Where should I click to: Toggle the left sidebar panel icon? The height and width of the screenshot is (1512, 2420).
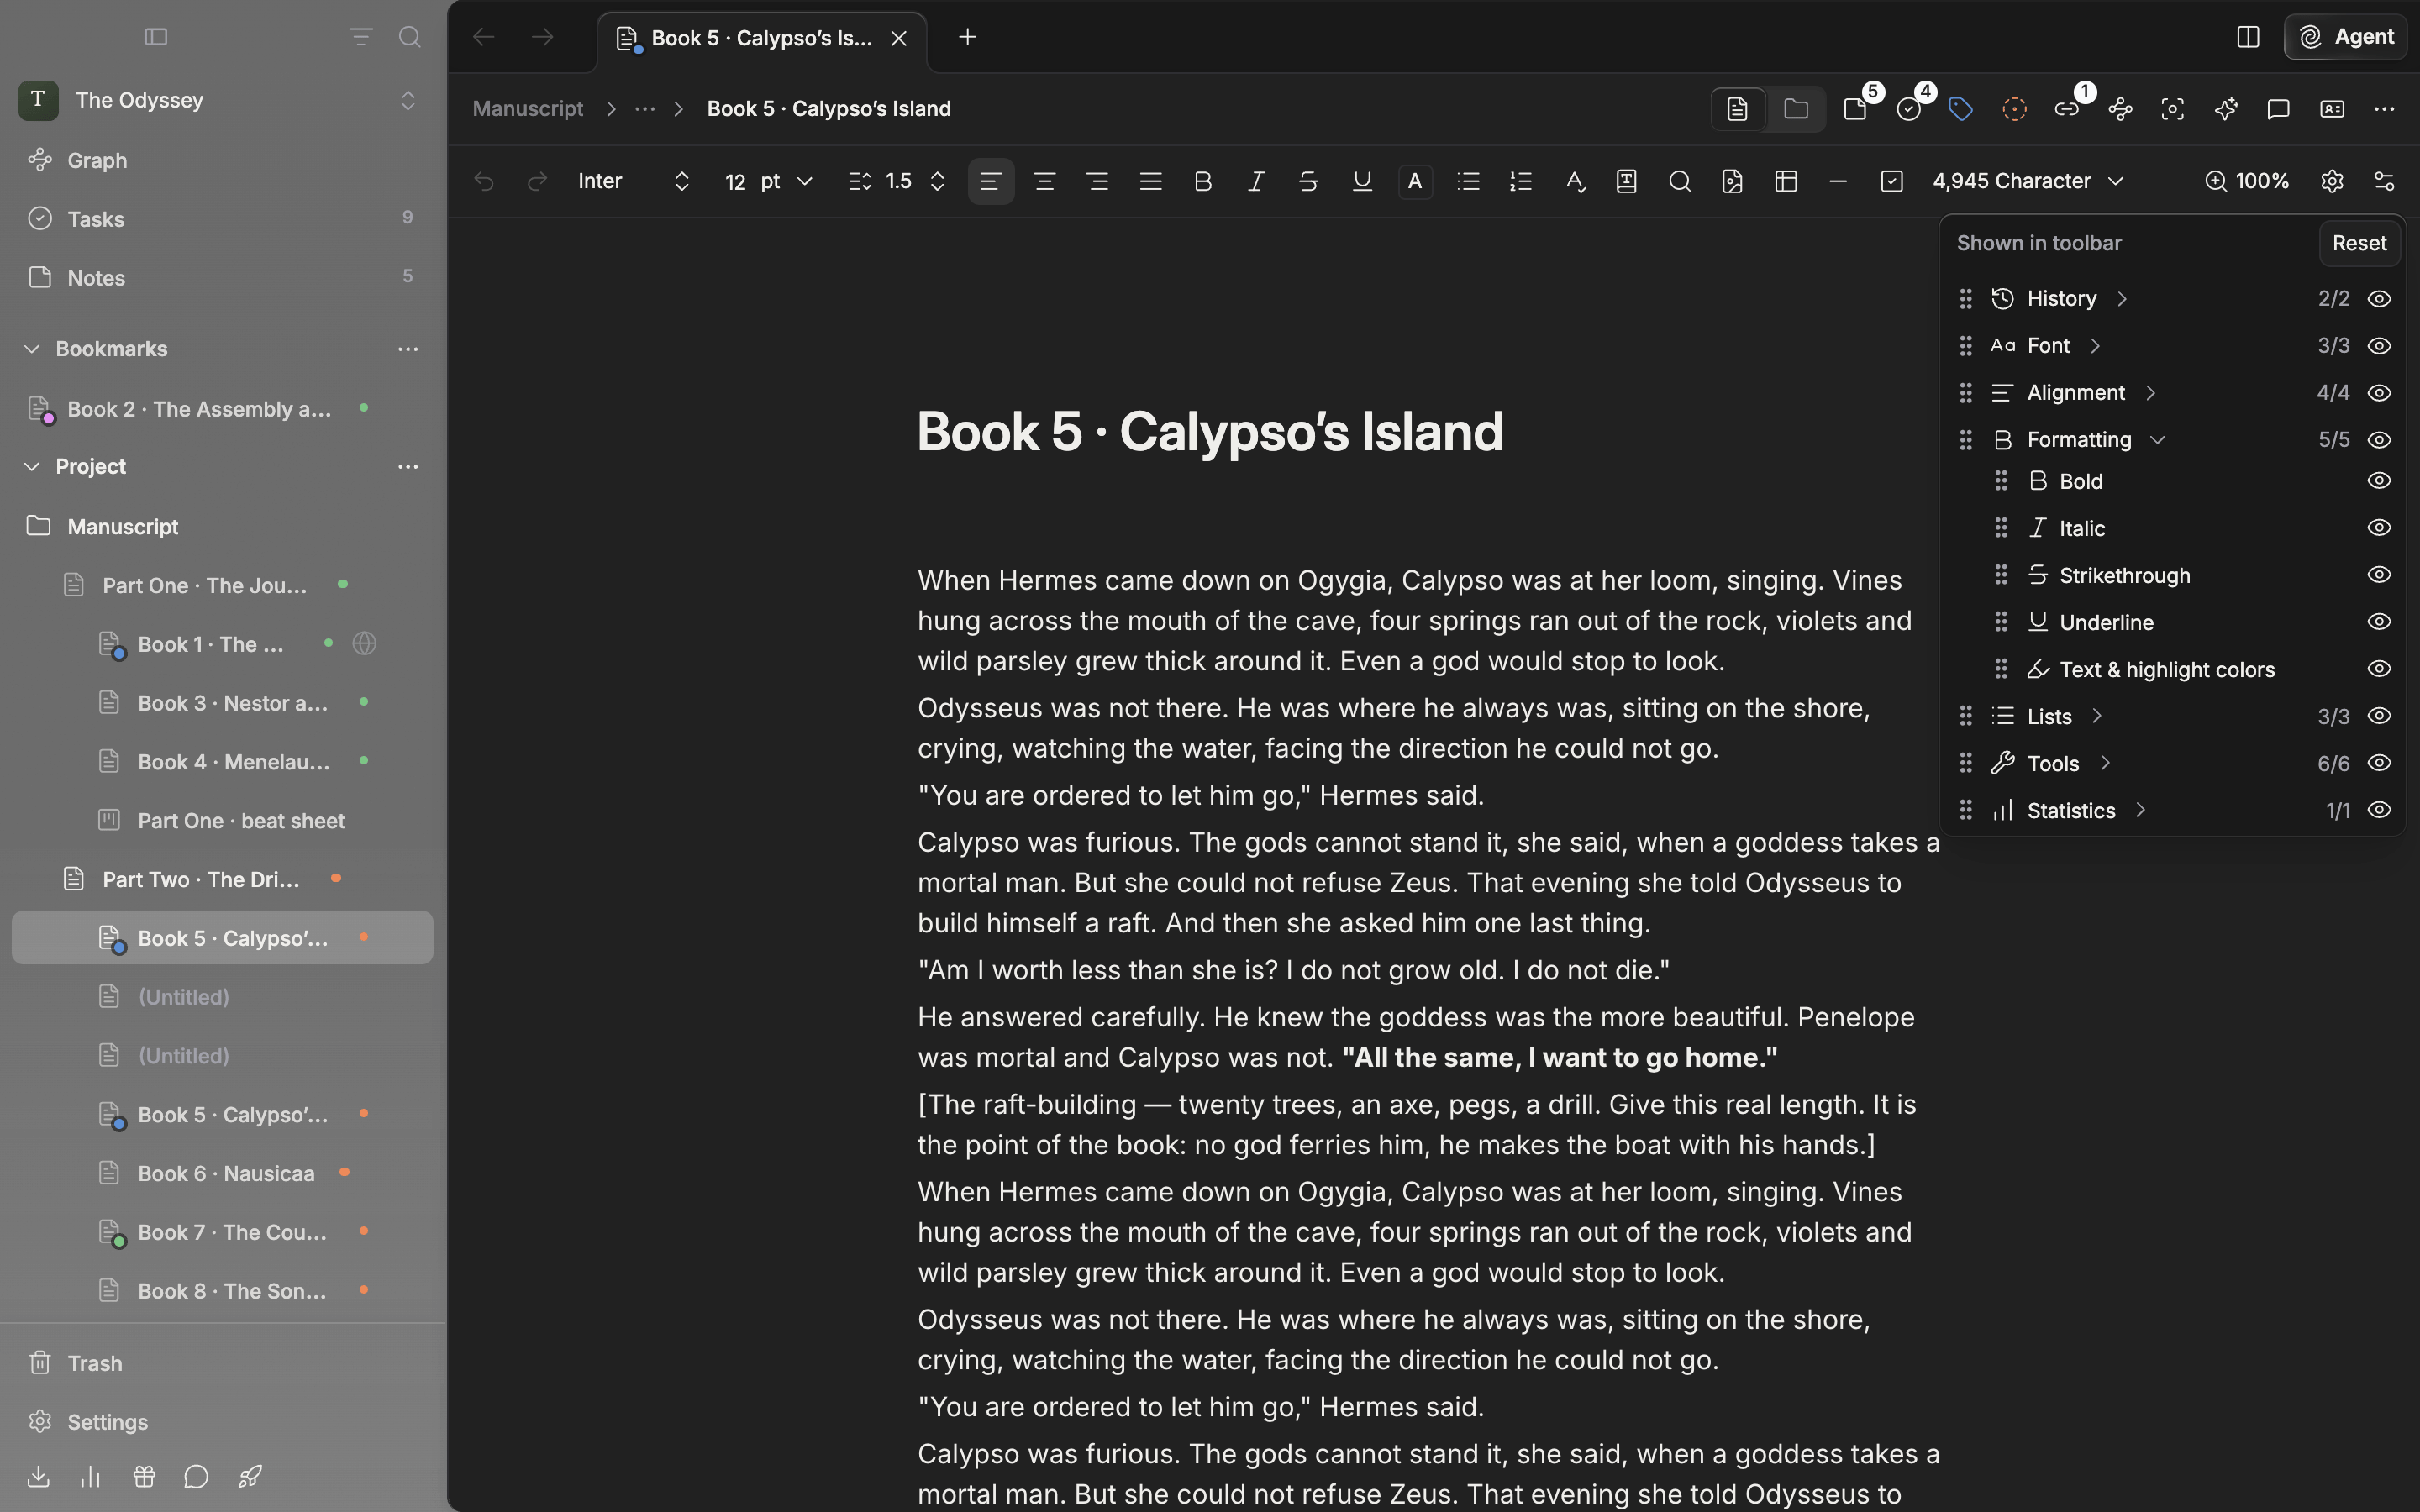156,37
